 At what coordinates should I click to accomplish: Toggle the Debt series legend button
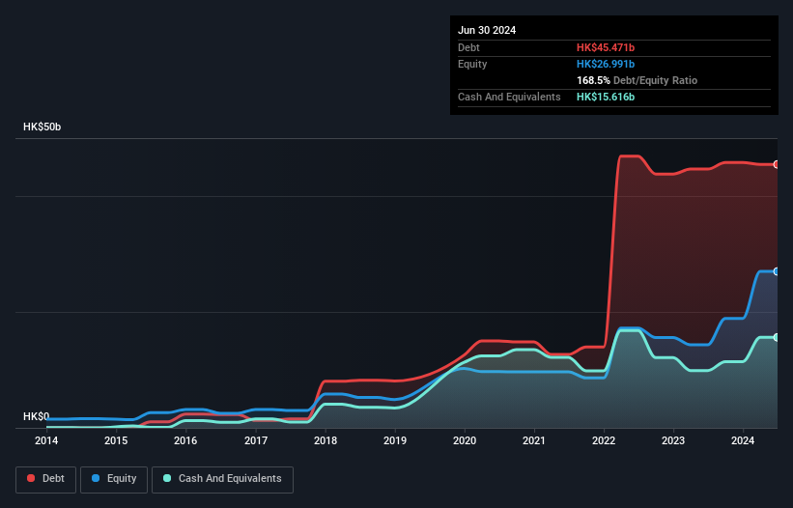[x=45, y=479]
